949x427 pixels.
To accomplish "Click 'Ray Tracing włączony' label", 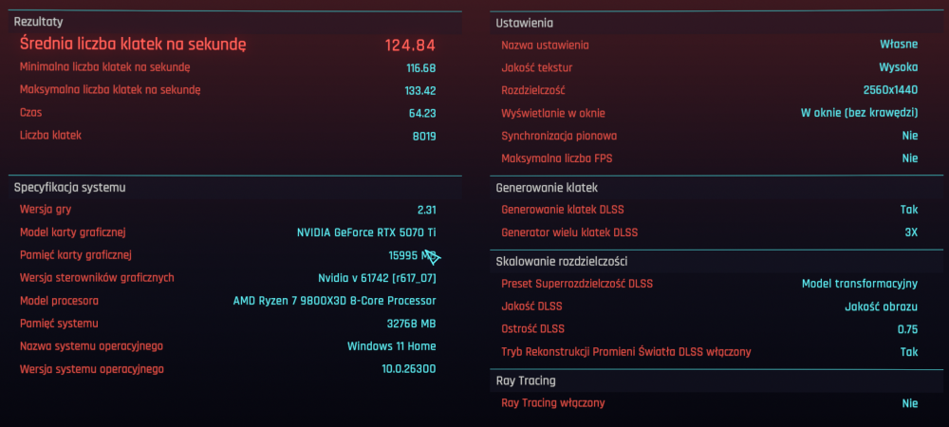I will pos(552,403).
